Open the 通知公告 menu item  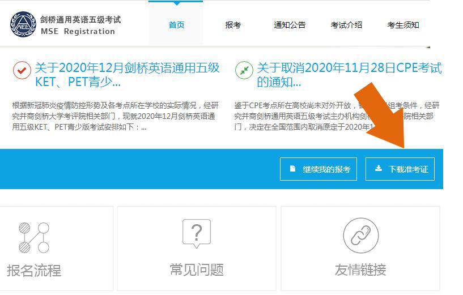tap(290, 25)
